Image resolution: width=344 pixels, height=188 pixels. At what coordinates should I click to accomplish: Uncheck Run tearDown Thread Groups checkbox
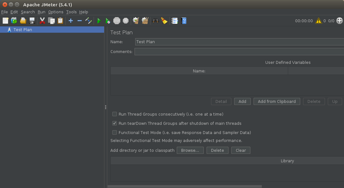point(115,123)
